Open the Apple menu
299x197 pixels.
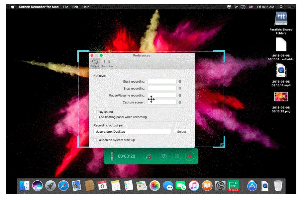(13, 7)
